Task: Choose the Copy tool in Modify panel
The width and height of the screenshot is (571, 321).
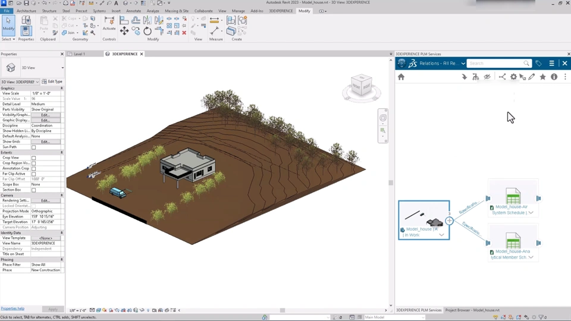Action: pos(136,31)
